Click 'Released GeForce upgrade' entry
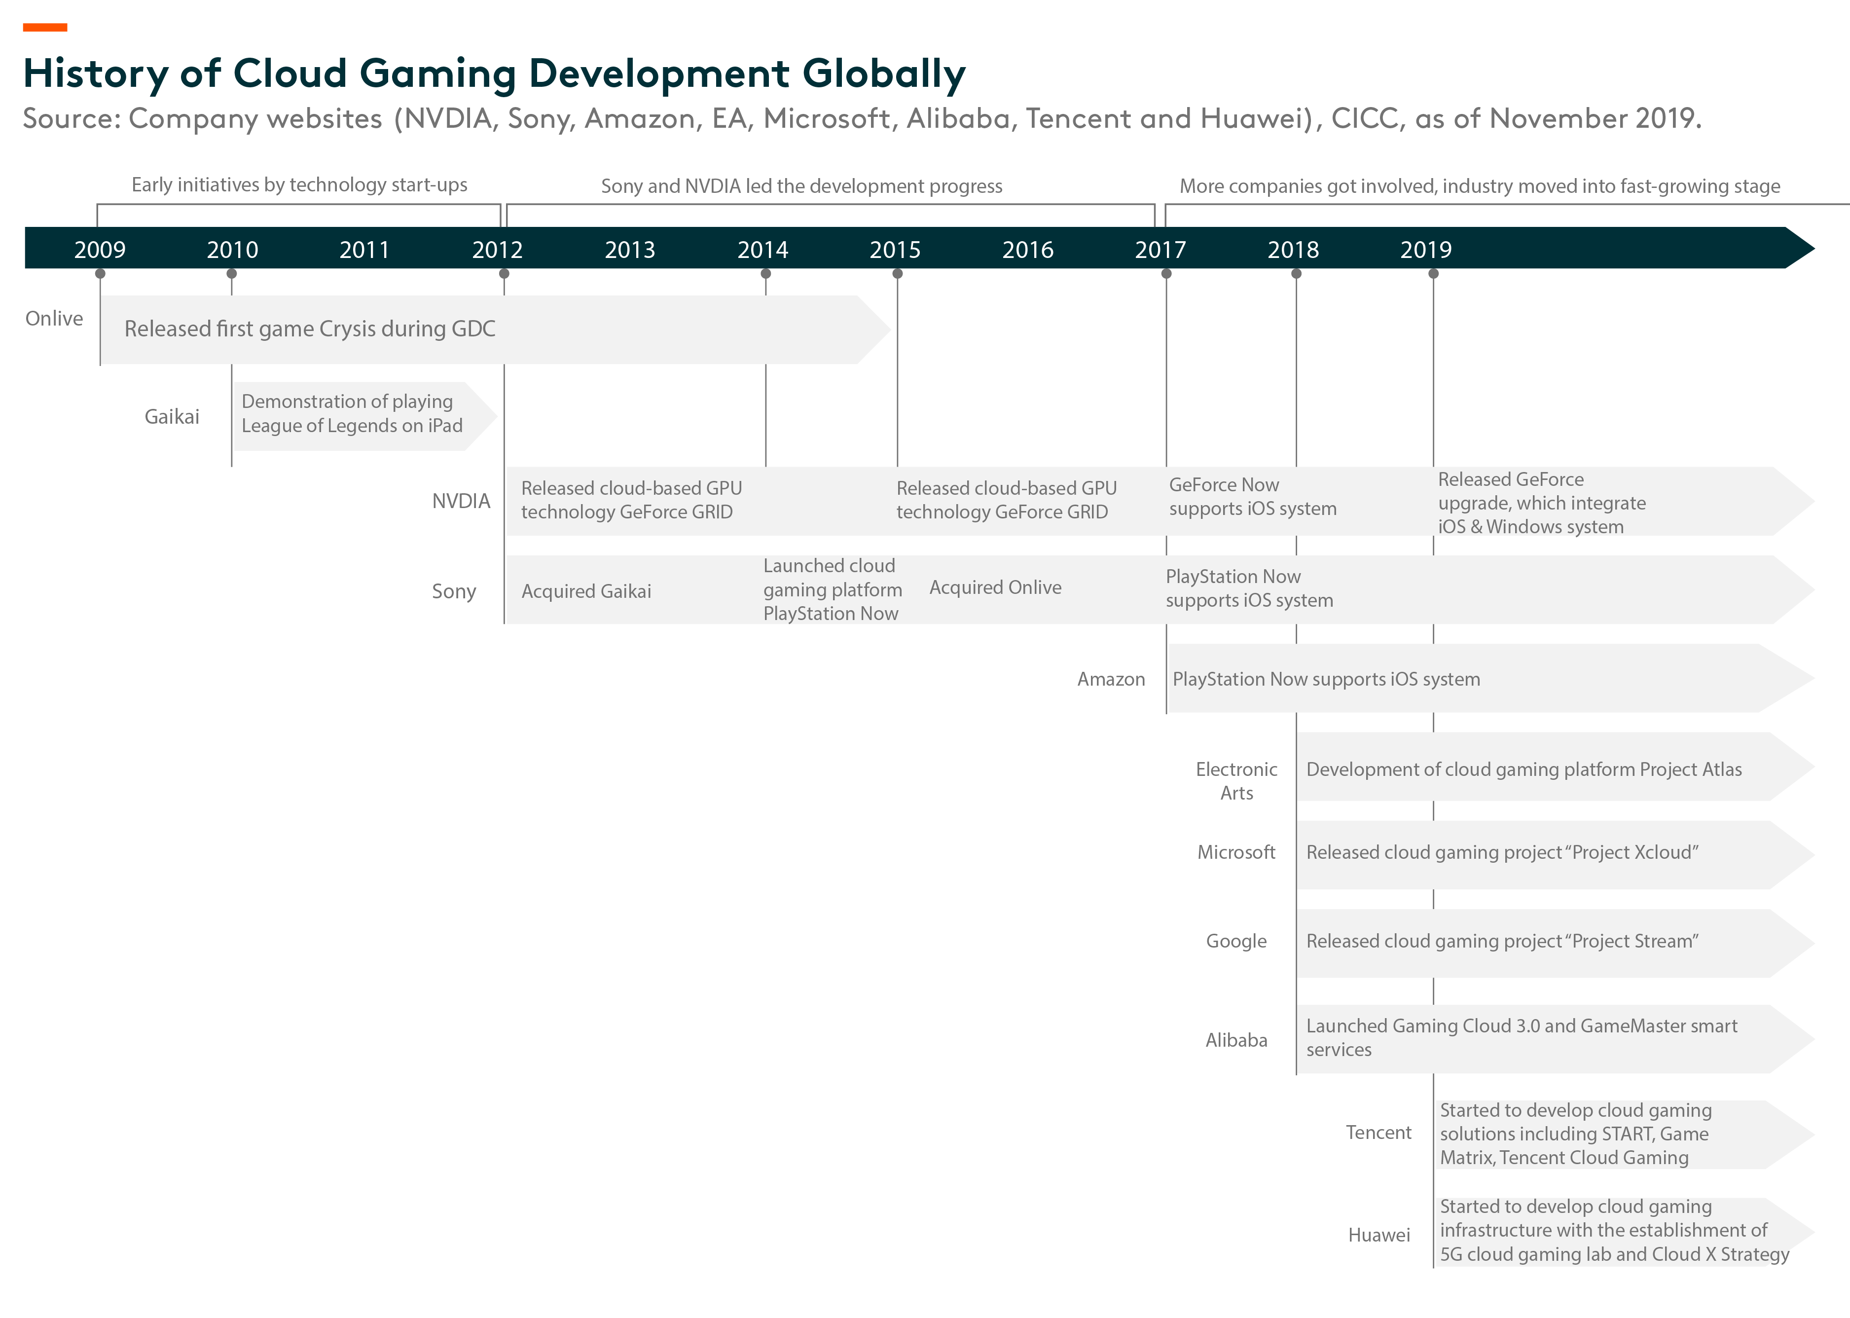 click(x=1542, y=503)
